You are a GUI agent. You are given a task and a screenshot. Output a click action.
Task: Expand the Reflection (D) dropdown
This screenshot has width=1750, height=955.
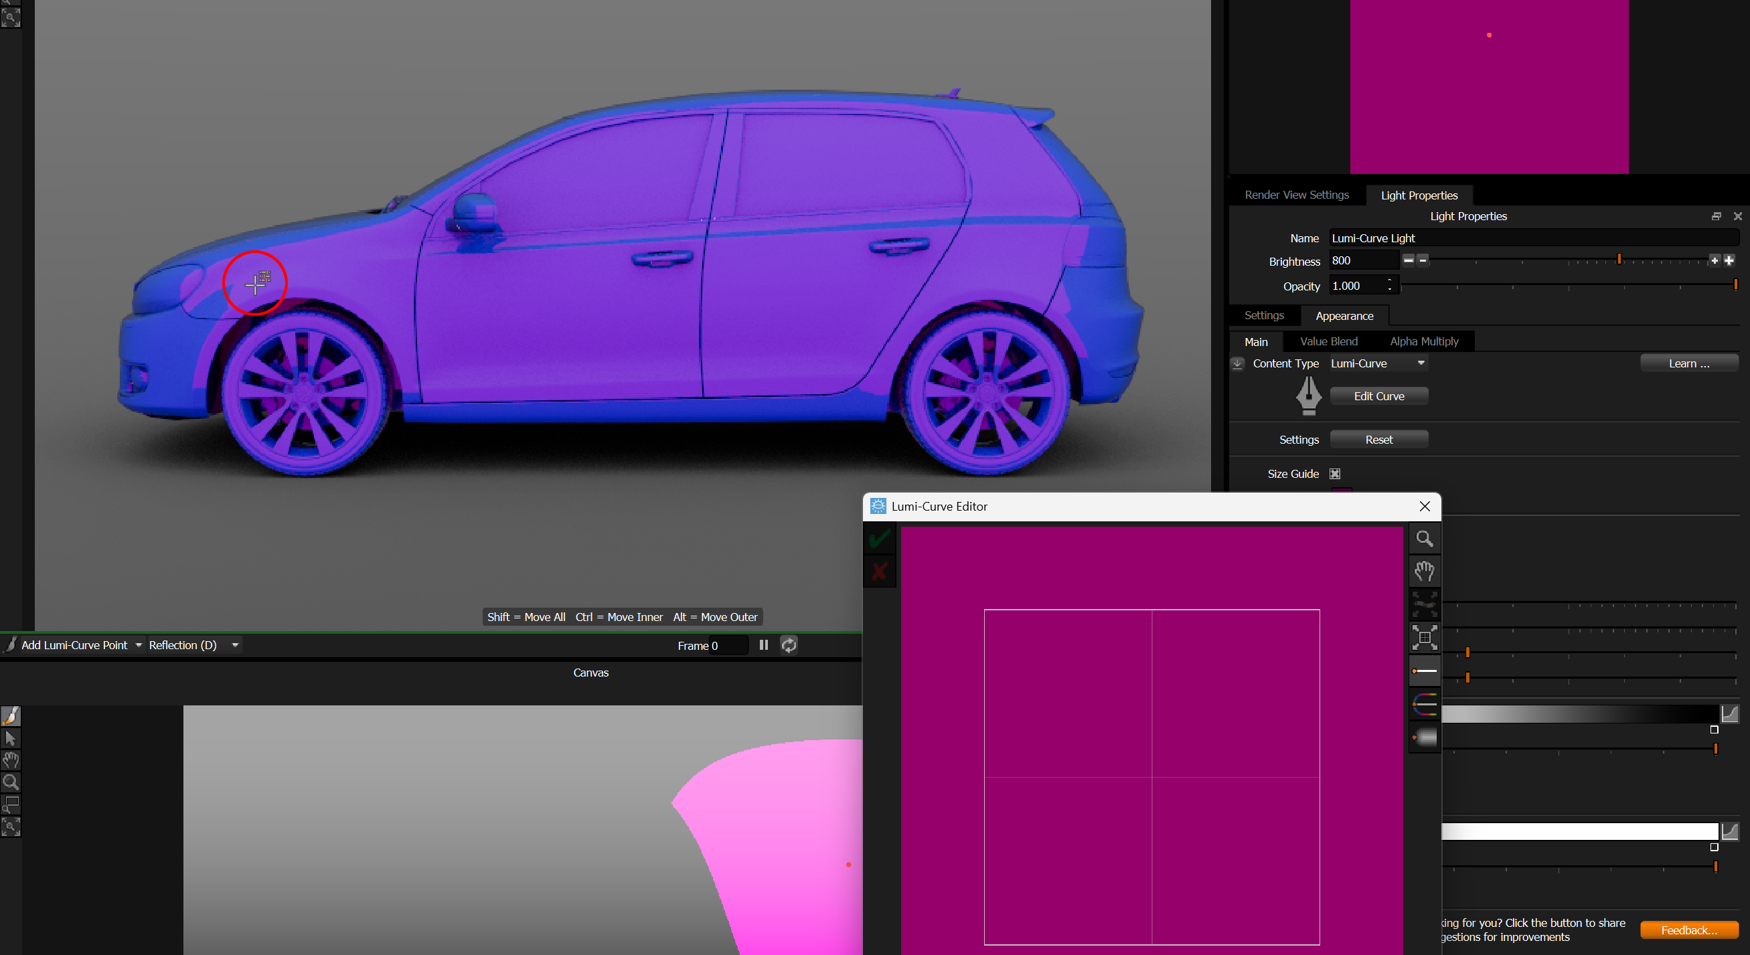point(235,644)
